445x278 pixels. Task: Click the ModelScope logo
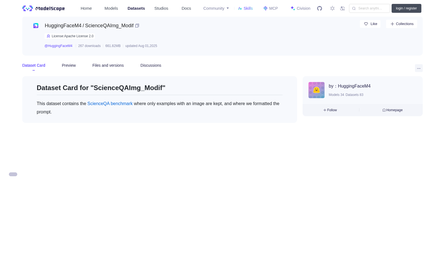[44, 8]
